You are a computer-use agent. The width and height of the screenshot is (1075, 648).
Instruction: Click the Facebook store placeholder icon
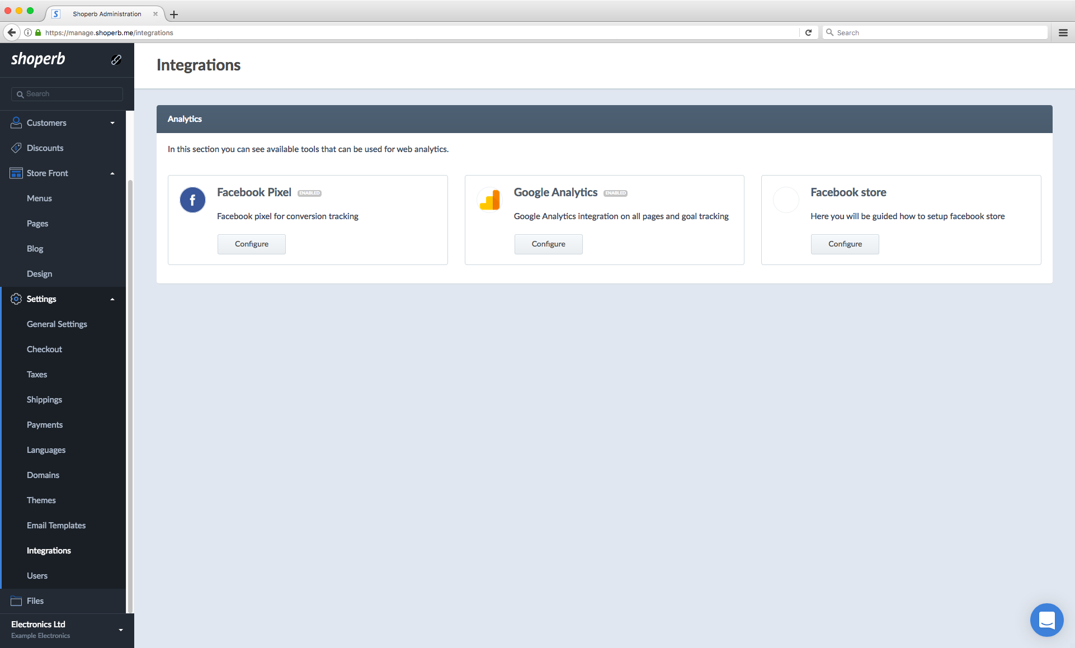[786, 200]
